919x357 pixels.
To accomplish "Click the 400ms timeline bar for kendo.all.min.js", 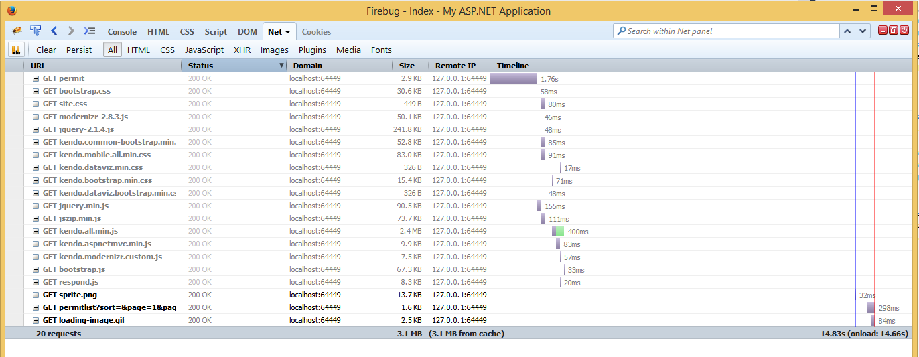I will (x=558, y=231).
